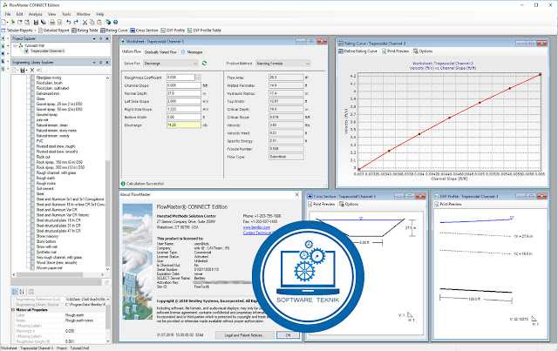The image size is (558, 351).
Task: Open the Tabular Reports dropdown arrow
Action: pyautogui.click(x=35, y=30)
